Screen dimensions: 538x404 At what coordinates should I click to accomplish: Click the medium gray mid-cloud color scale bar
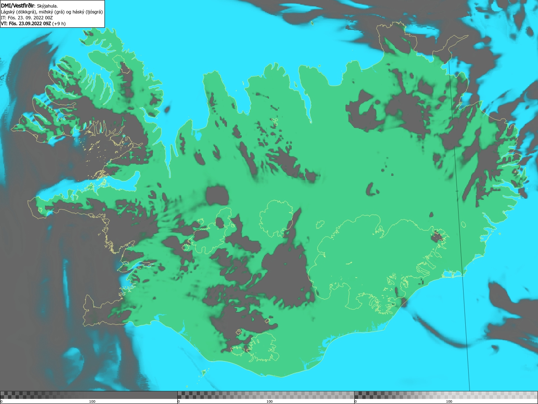[266, 395]
